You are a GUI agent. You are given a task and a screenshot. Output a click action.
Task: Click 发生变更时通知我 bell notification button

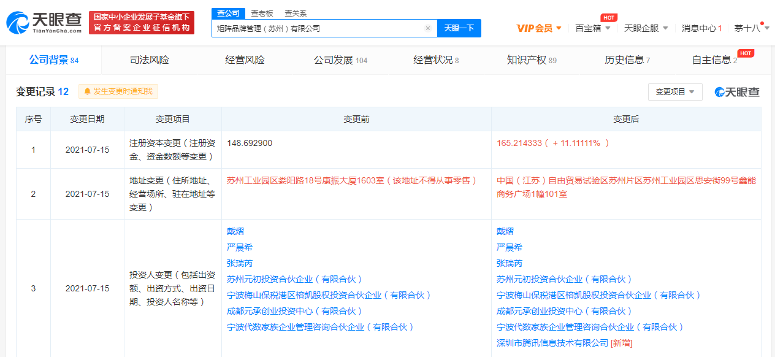[118, 91]
